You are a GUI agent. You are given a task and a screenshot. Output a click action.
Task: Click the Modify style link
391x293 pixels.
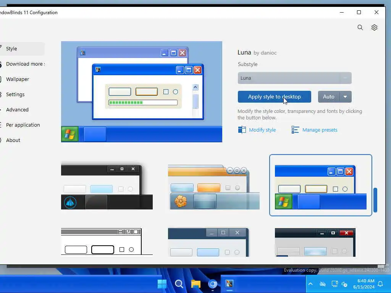[x=262, y=130]
